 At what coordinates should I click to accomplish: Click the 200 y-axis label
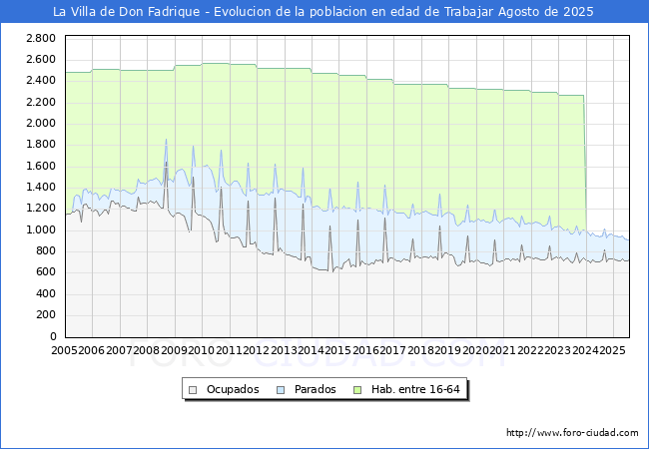(46, 315)
